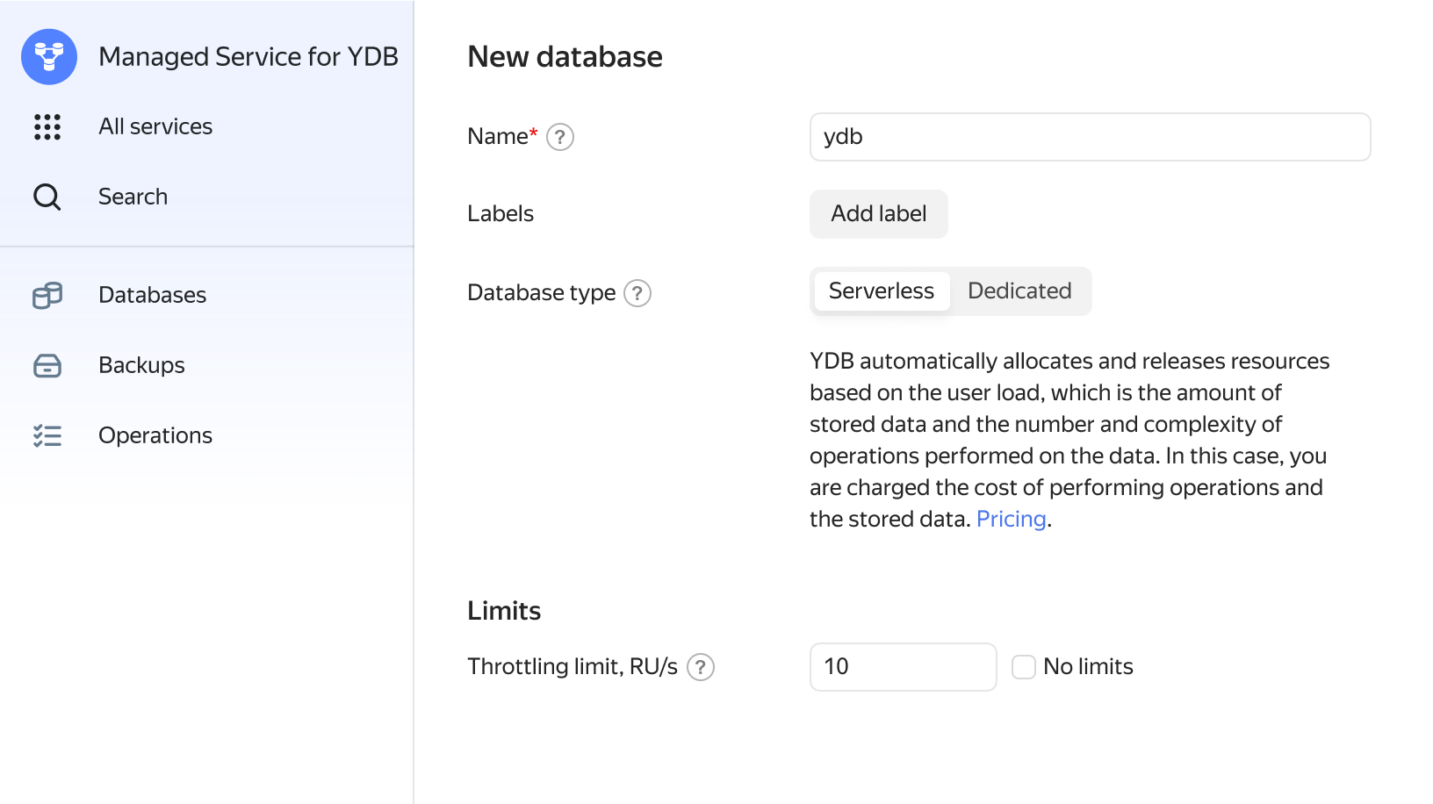Click the Add label button
This screenshot has height=804, width=1433.
pos(879,214)
